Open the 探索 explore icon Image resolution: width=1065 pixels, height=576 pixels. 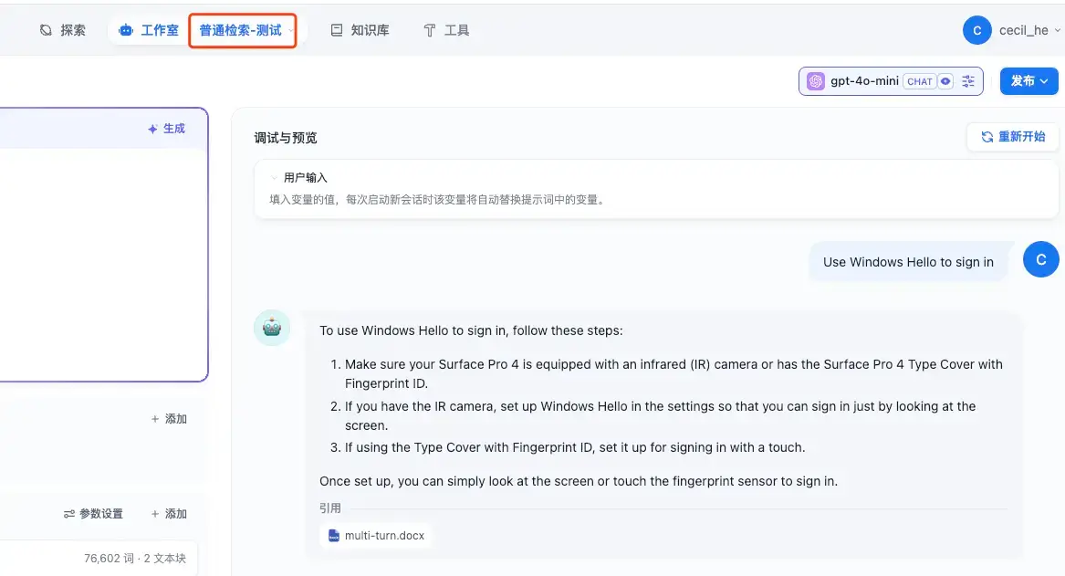point(47,30)
